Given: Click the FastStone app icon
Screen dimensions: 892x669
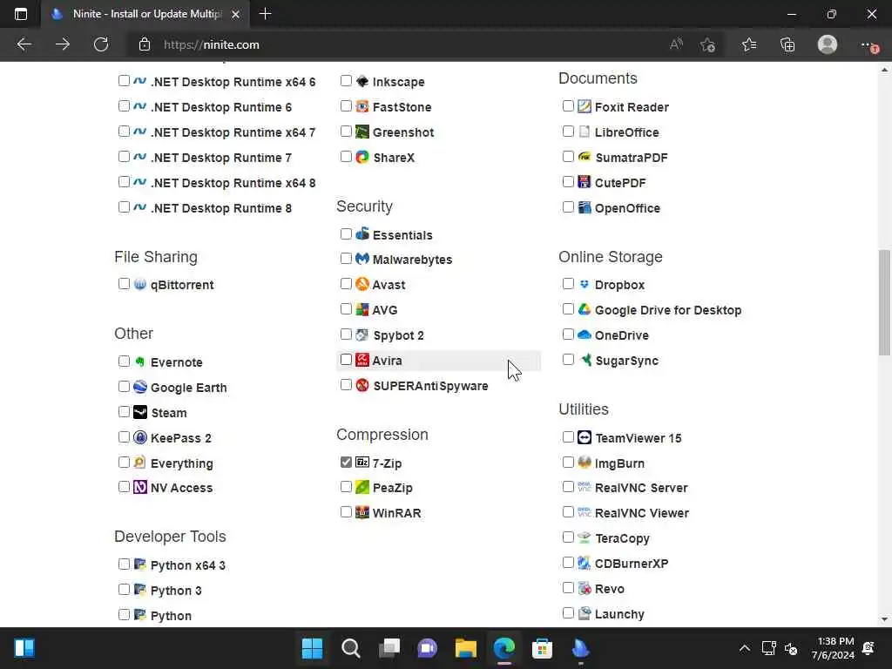Looking at the screenshot, I should pos(362,106).
